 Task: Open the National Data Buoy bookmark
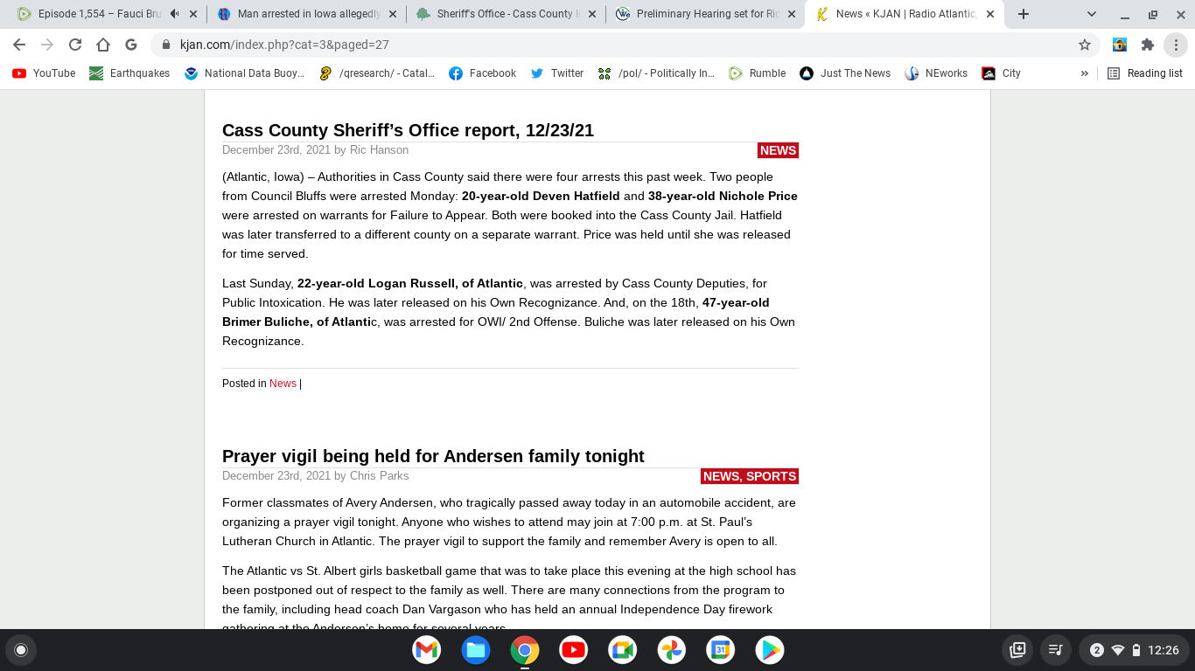[x=245, y=73]
